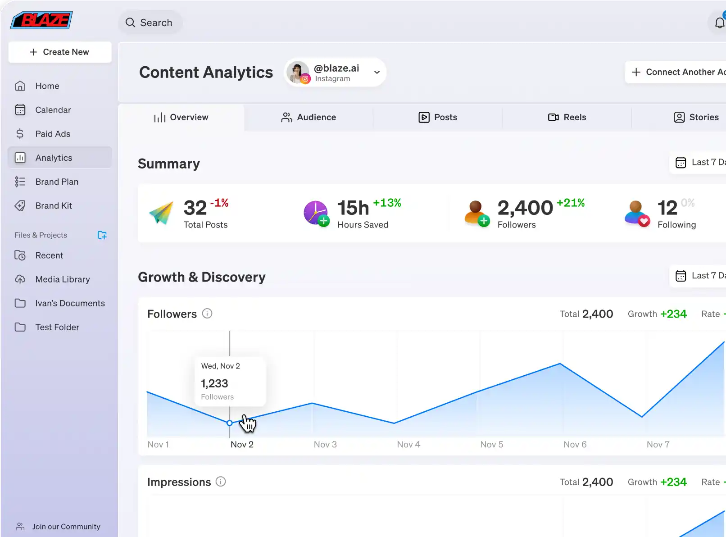Screen dimensions: 726x537
Task: Open Calendar from the sidebar
Action: (x=60, y=110)
